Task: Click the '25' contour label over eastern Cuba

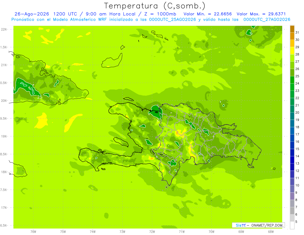Action: point(40,97)
